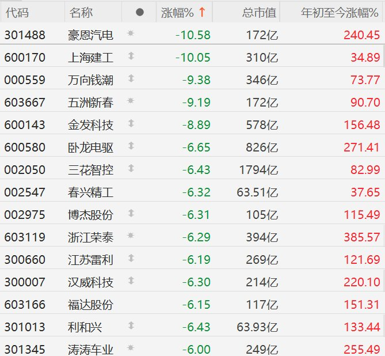Viewport: 385px width, 356px height.
Task: Select stock code 301488
Action: (x=25, y=35)
